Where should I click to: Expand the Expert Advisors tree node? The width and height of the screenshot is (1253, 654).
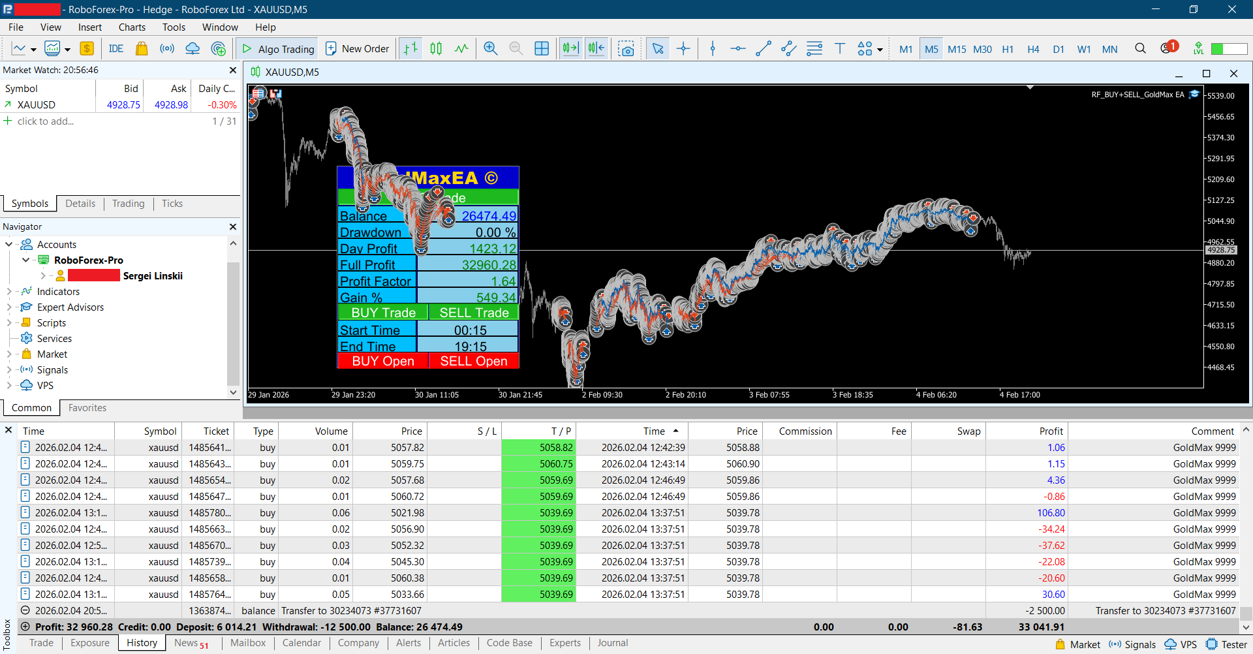[9, 307]
